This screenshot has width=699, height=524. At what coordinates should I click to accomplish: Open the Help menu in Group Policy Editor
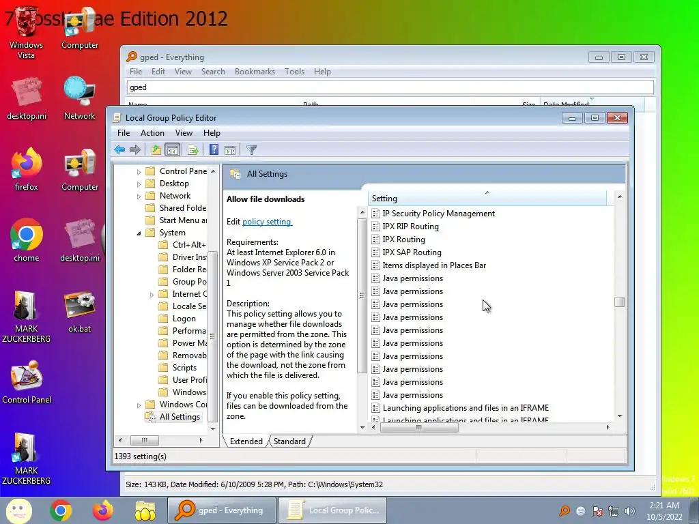[x=212, y=133]
